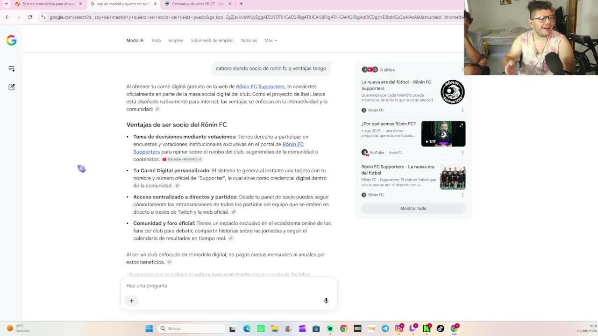
Task: Click the source link icon after 'comunidad:'
Action: coord(157,109)
